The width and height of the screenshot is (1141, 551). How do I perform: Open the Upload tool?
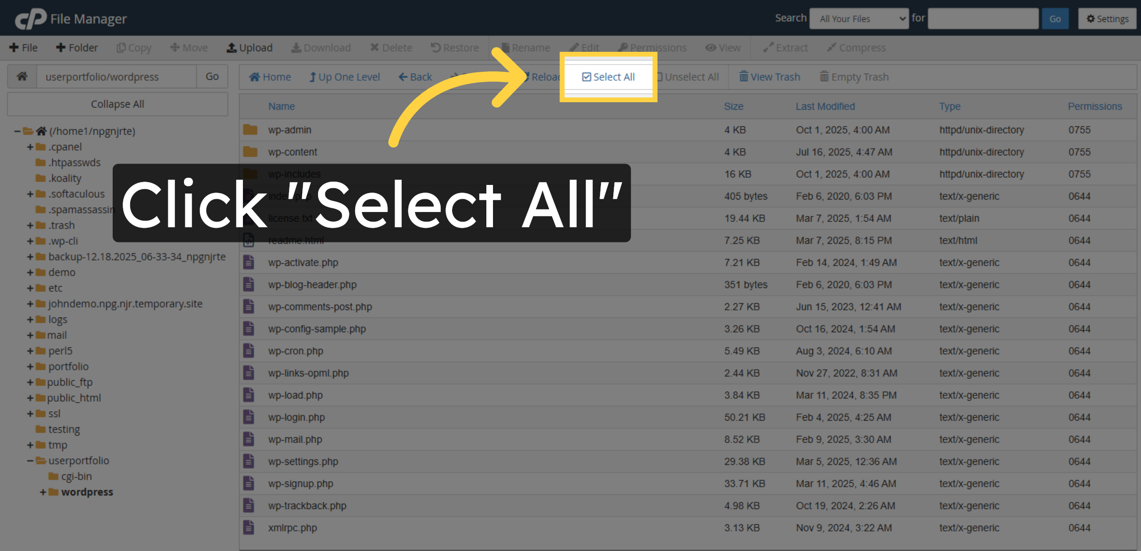click(x=250, y=48)
